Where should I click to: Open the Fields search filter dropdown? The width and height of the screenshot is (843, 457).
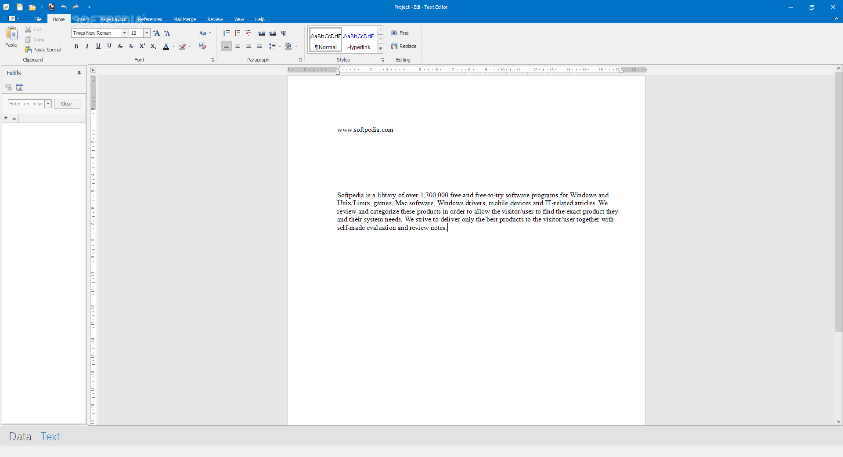pyautogui.click(x=48, y=104)
